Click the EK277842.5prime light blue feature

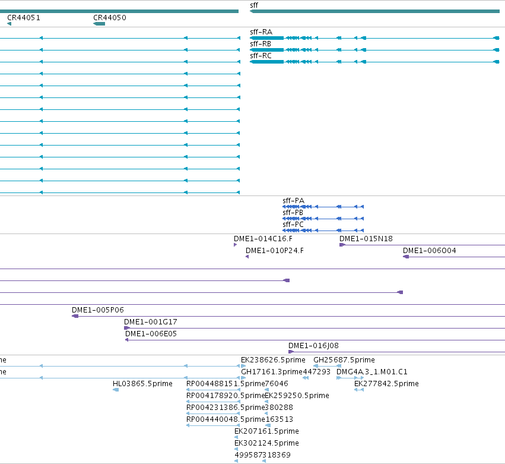[x=359, y=390]
